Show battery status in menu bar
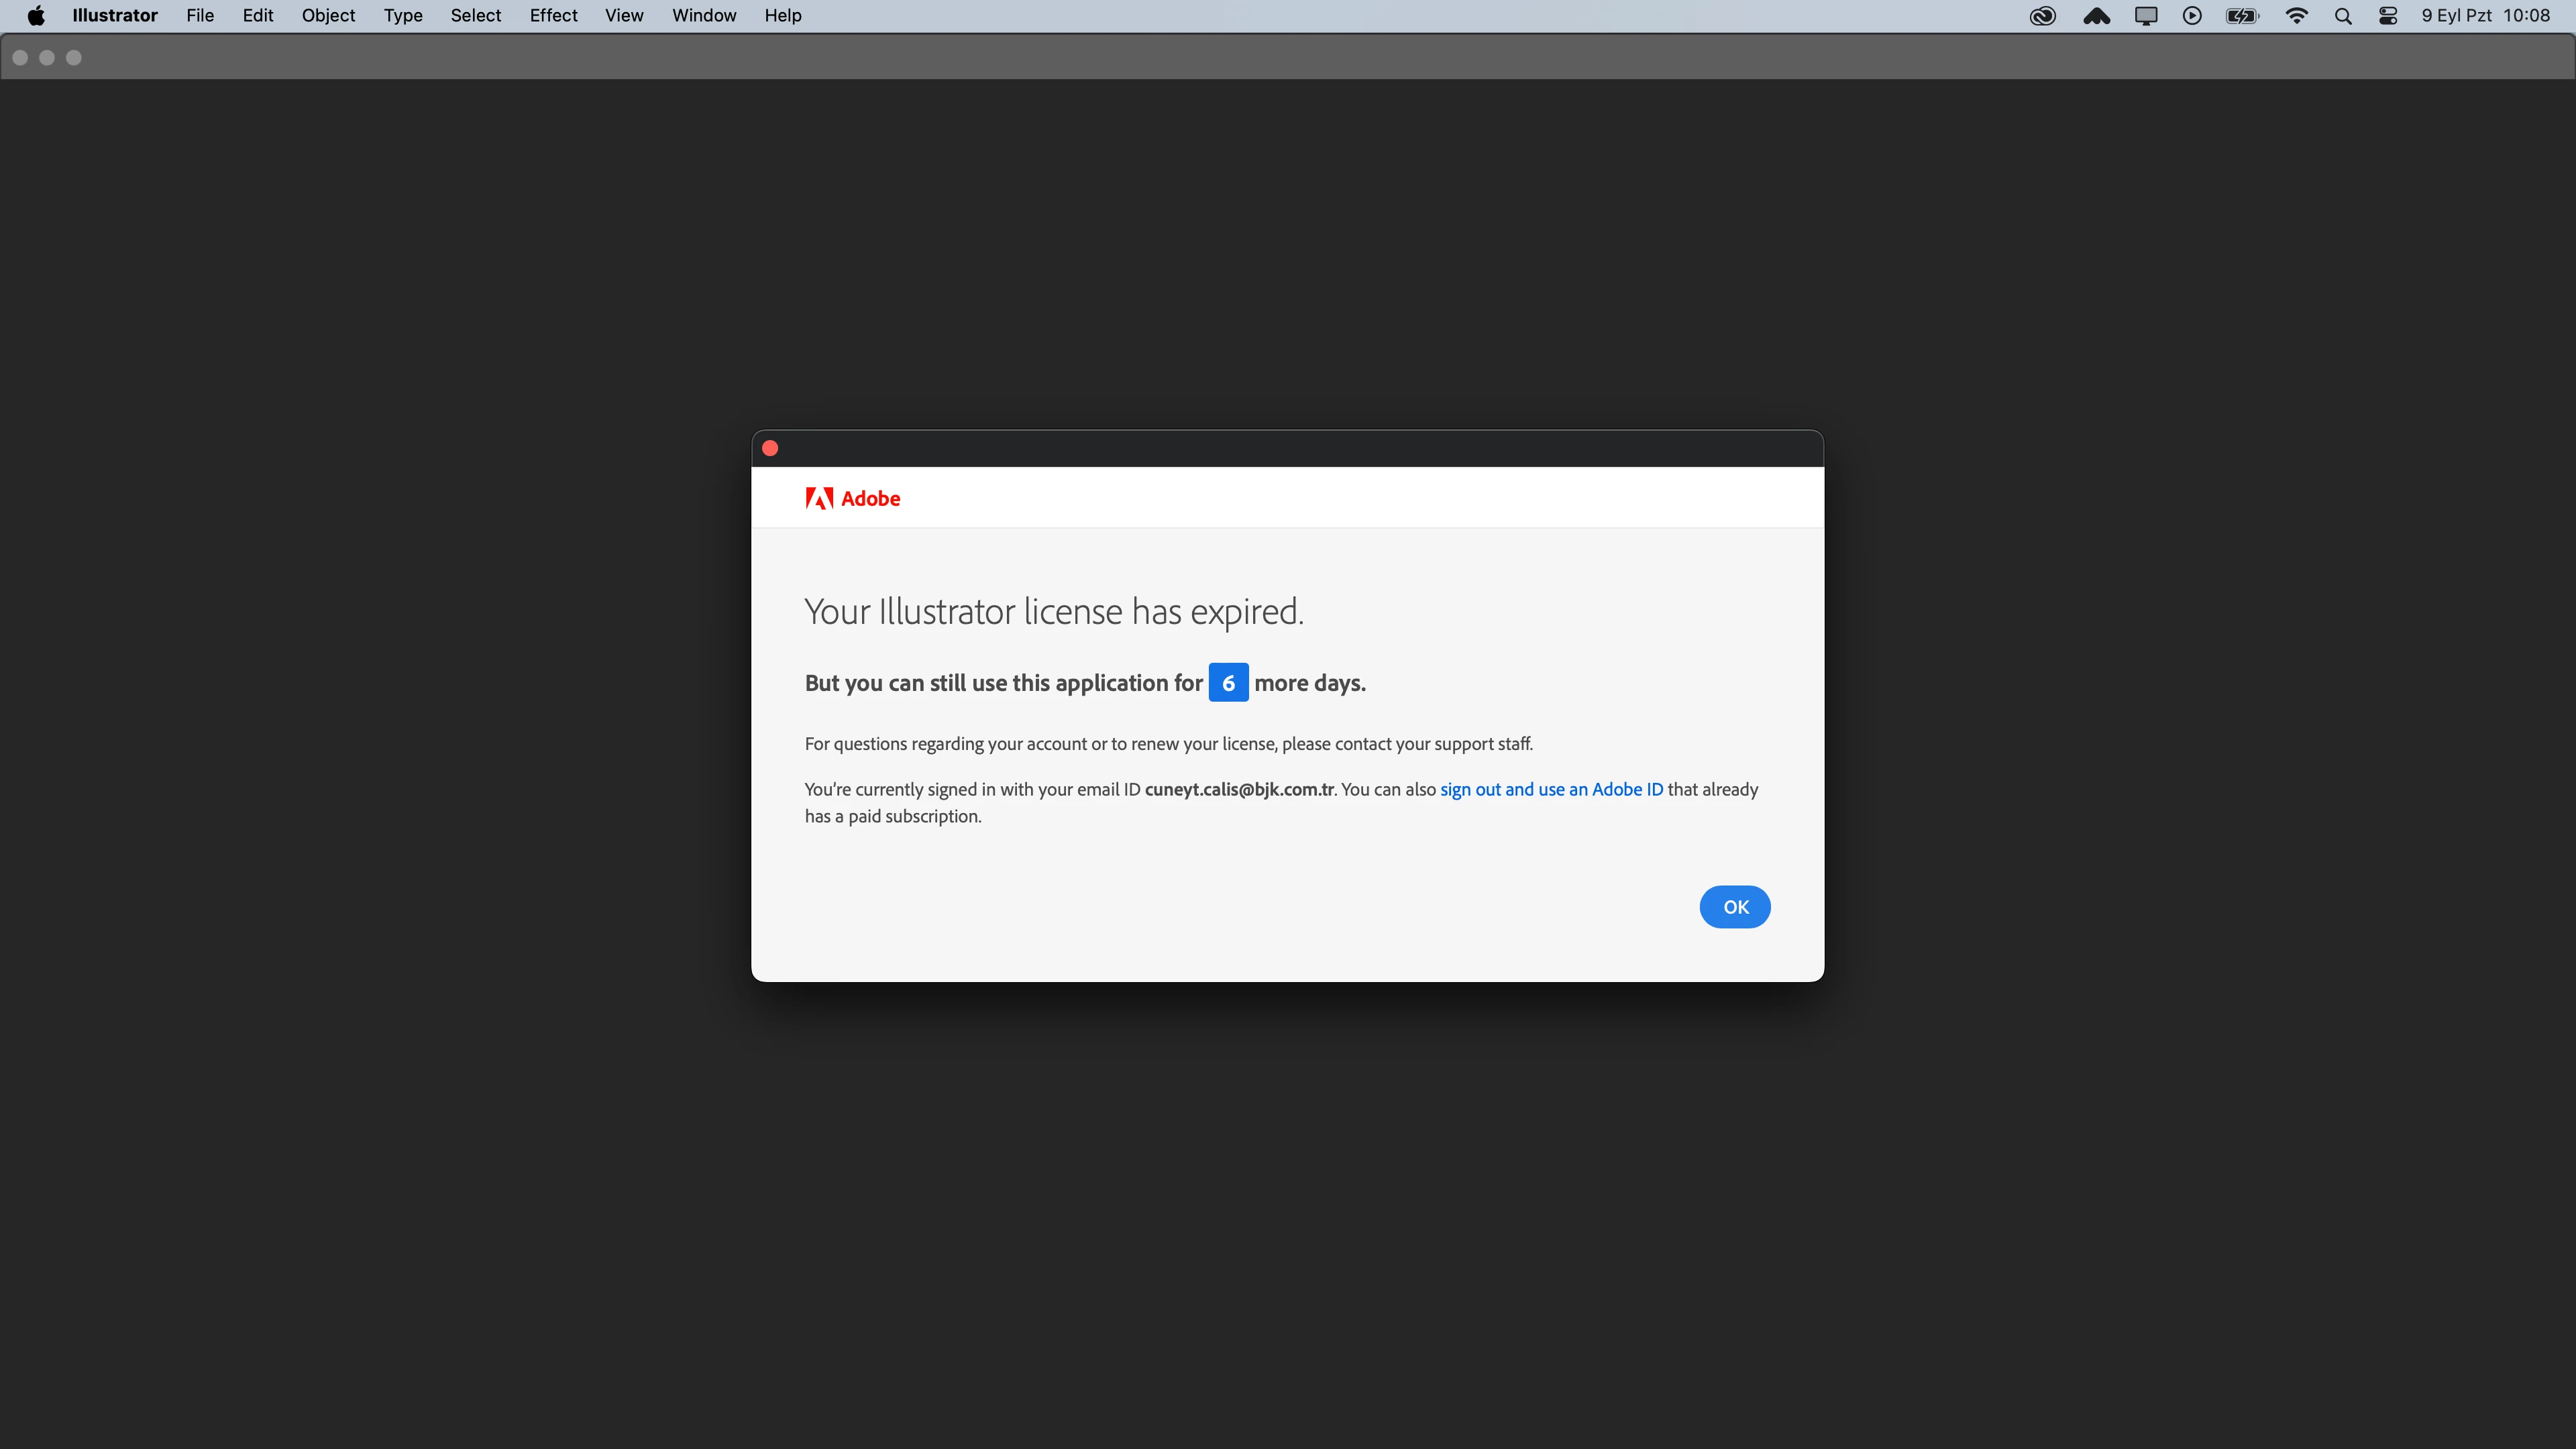This screenshot has height=1449, width=2576. tap(2241, 16)
